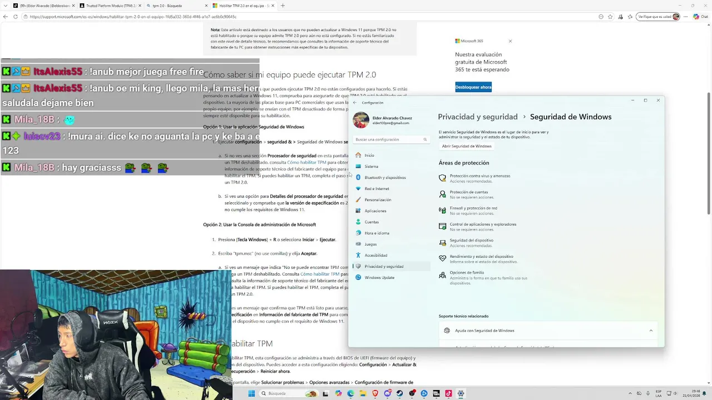The height and width of the screenshot is (400, 712).
Task: Select Aplicaciones in settings sidebar
Action: click(391, 211)
